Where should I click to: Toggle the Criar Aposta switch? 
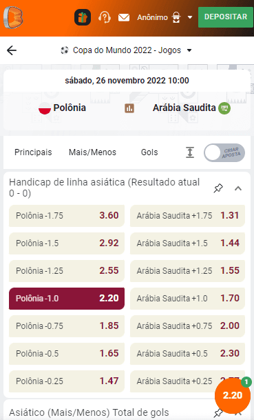224,152
